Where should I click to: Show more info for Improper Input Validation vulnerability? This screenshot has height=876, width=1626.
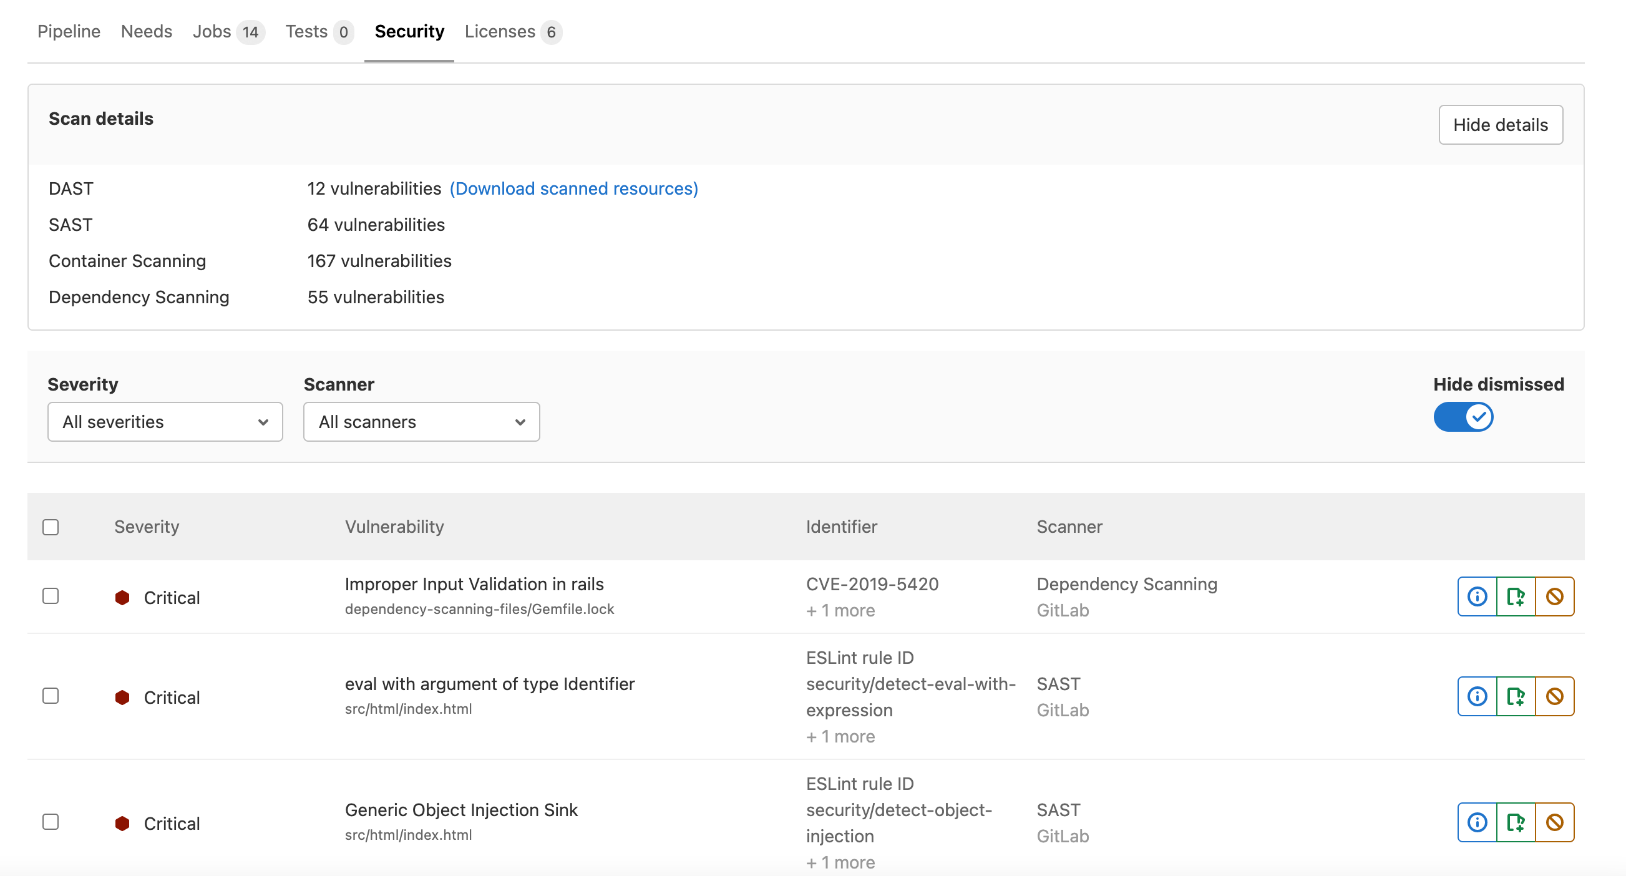(x=1477, y=596)
